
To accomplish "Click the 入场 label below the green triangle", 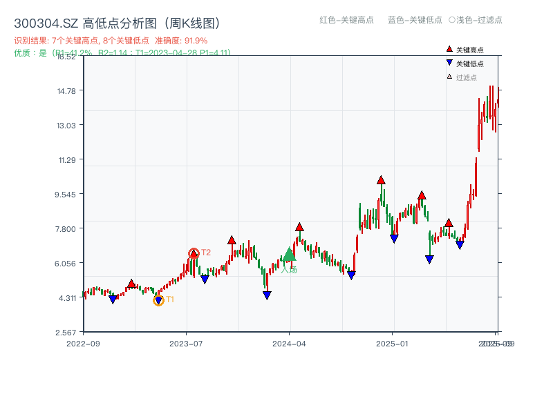I will pos(289,270).
